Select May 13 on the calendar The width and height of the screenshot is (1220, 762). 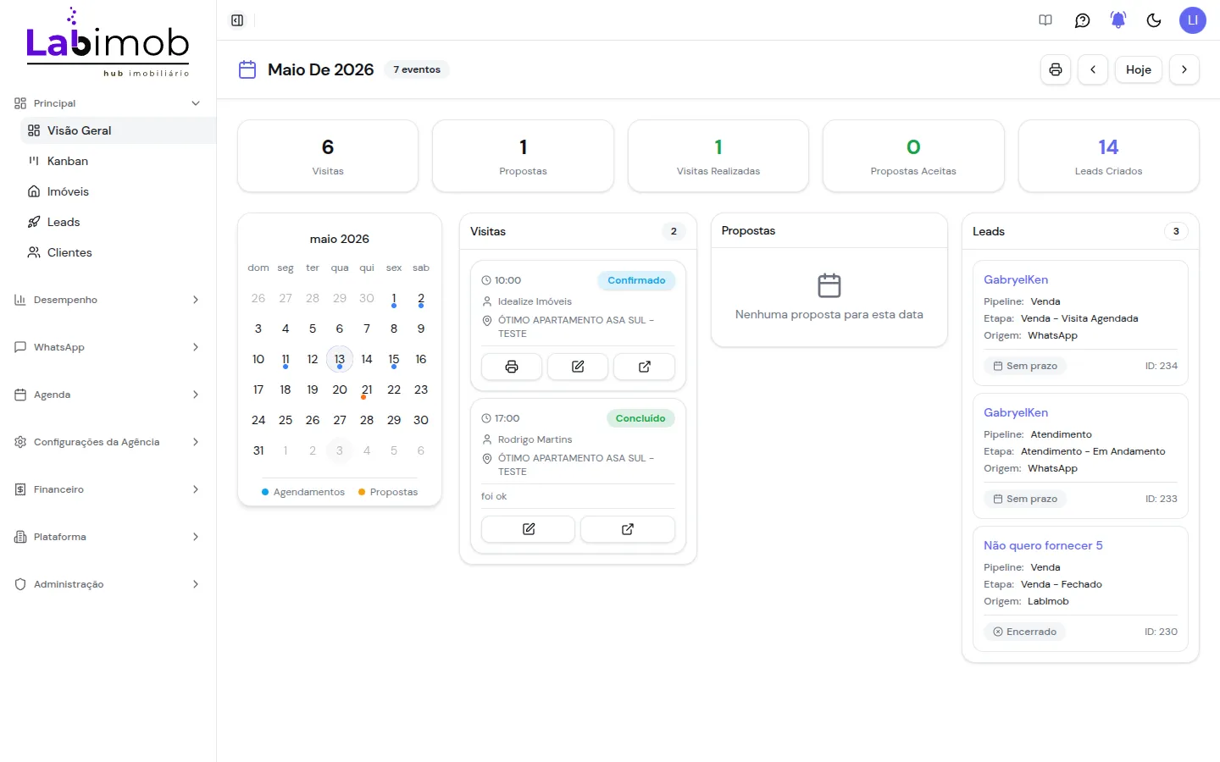340,359
